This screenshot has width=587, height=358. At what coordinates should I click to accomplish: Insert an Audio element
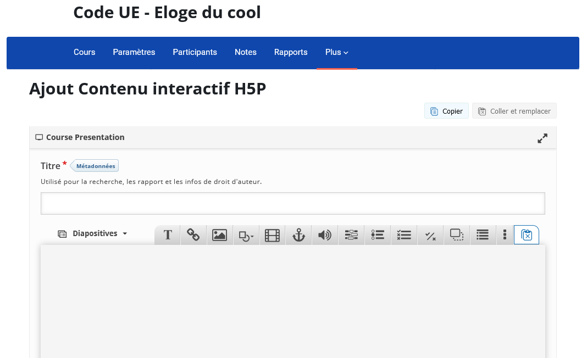click(325, 235)
